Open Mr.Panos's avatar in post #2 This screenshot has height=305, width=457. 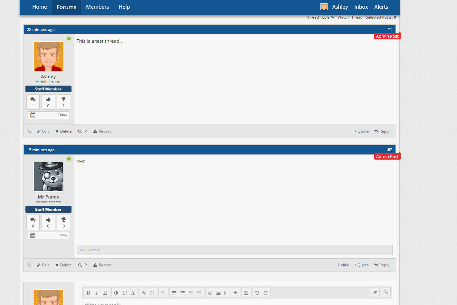click(x=48, y=177)
